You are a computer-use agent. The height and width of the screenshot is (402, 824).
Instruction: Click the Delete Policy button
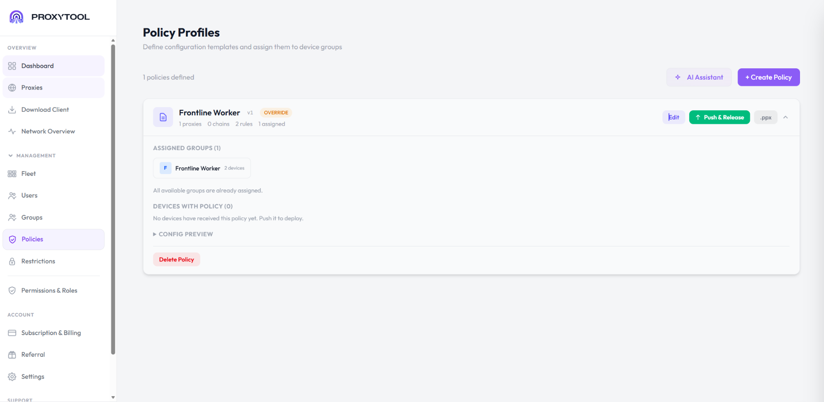point(176,260)
